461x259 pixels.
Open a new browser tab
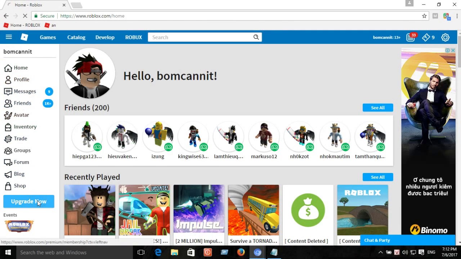[x=76, y=5]
